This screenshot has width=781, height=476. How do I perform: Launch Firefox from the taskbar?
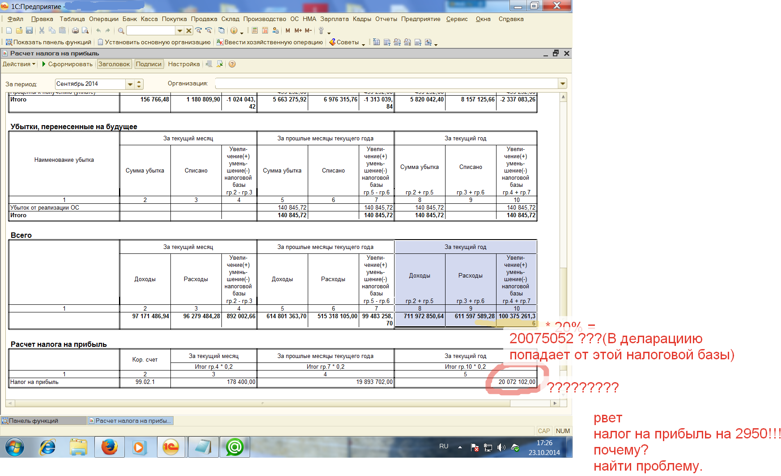pyautogui.click(x=109, y=447)
